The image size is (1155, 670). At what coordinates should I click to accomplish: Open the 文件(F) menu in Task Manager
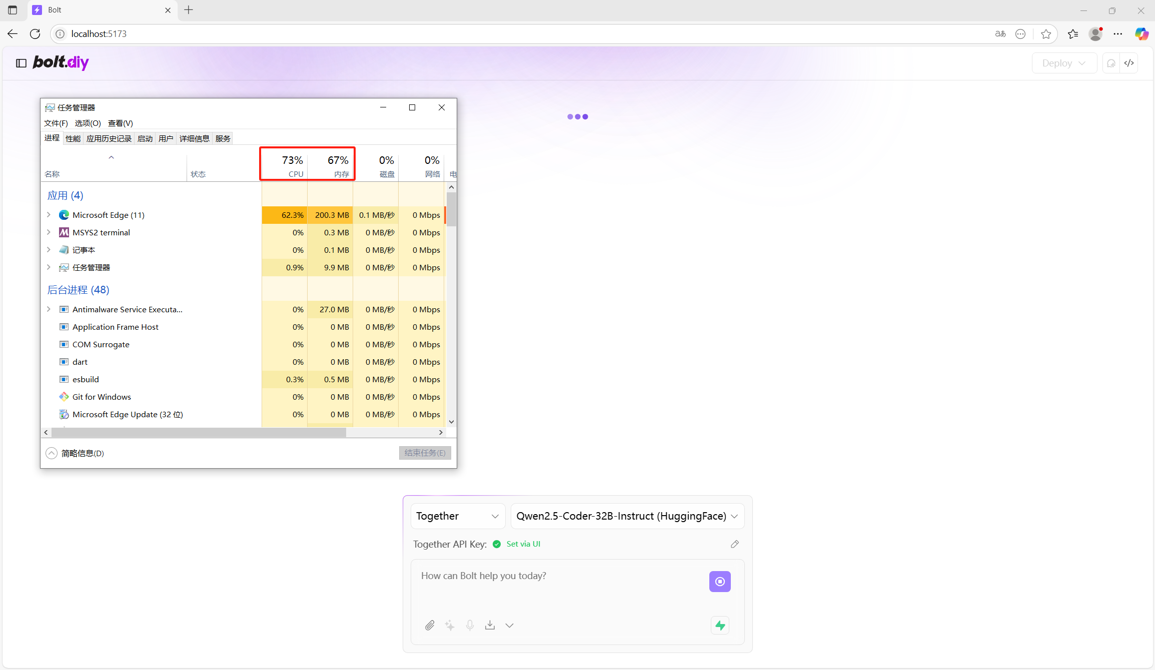point(56,123)
